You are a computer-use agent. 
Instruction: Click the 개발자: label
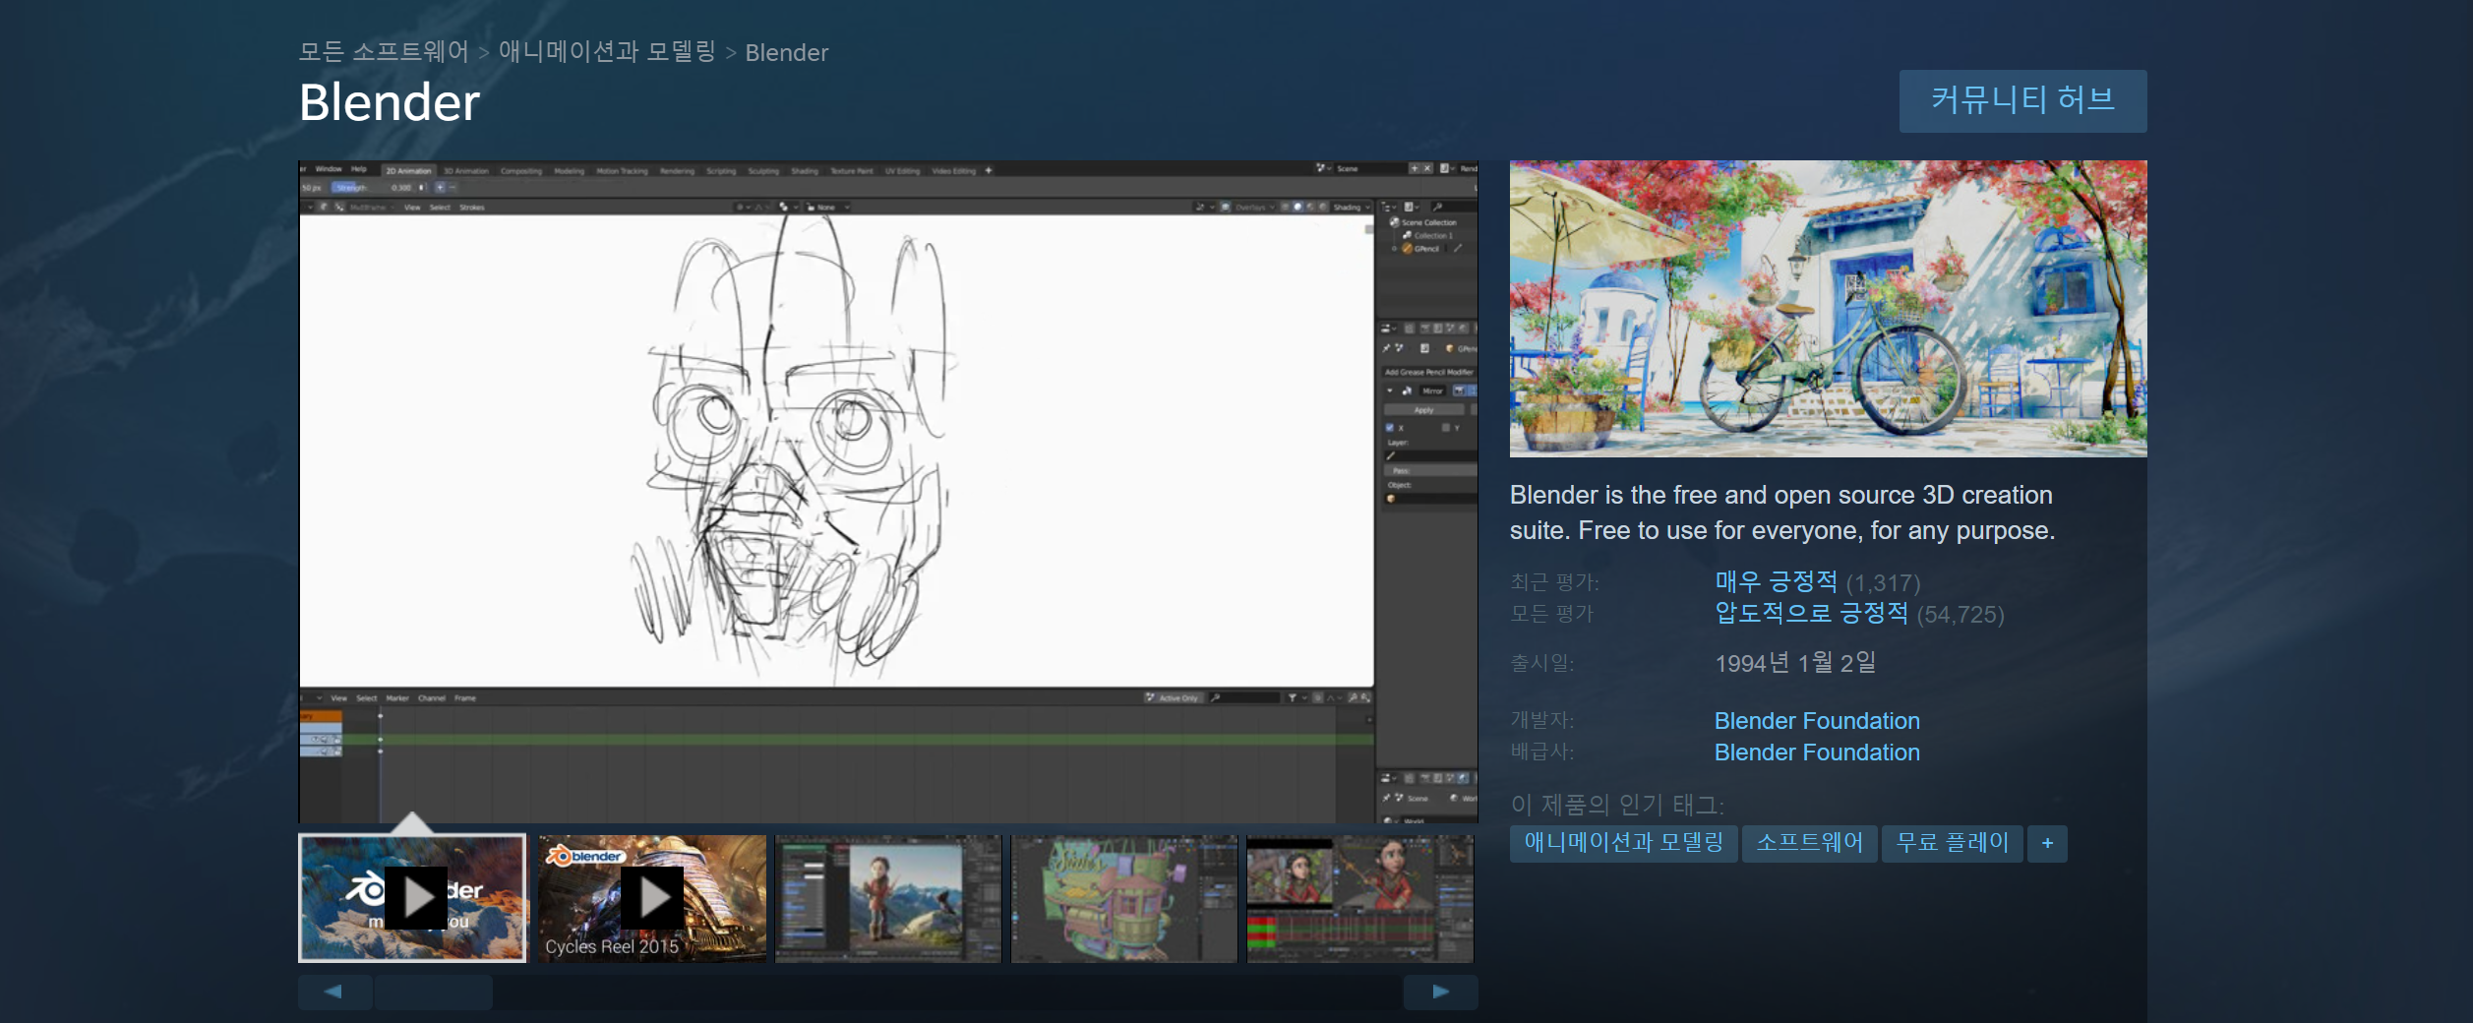point(1541,721)
